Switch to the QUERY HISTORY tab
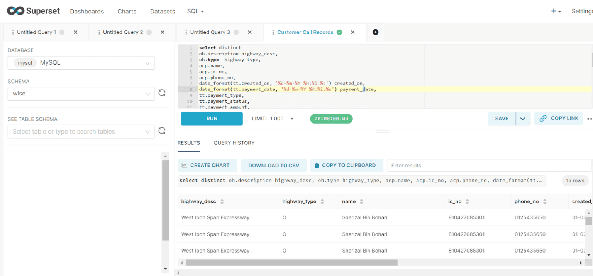 234,143
